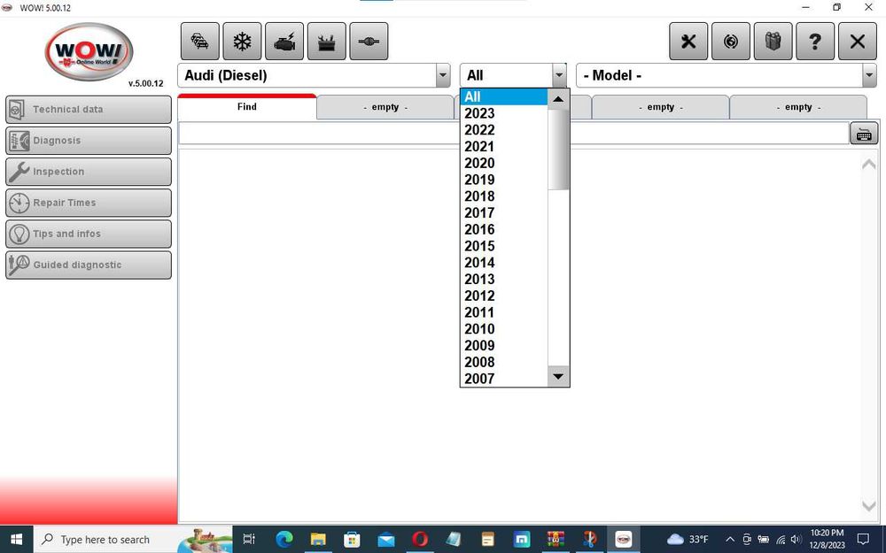886x553 pixels.
Task: Select 'All' in the year list
Action: tap(504, 96)
